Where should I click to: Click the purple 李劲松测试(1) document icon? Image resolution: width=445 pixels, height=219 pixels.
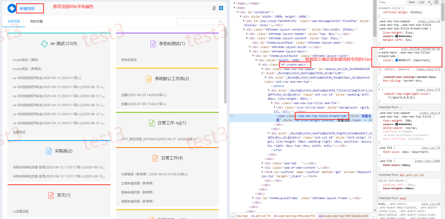[x=153, y=44]
